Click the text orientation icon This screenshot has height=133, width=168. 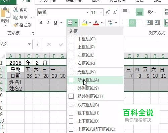pyautogui.click(x=150, y=12)
